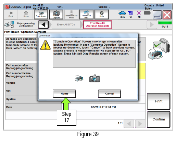Click the large Print button
176x141 pixels.
159,101
